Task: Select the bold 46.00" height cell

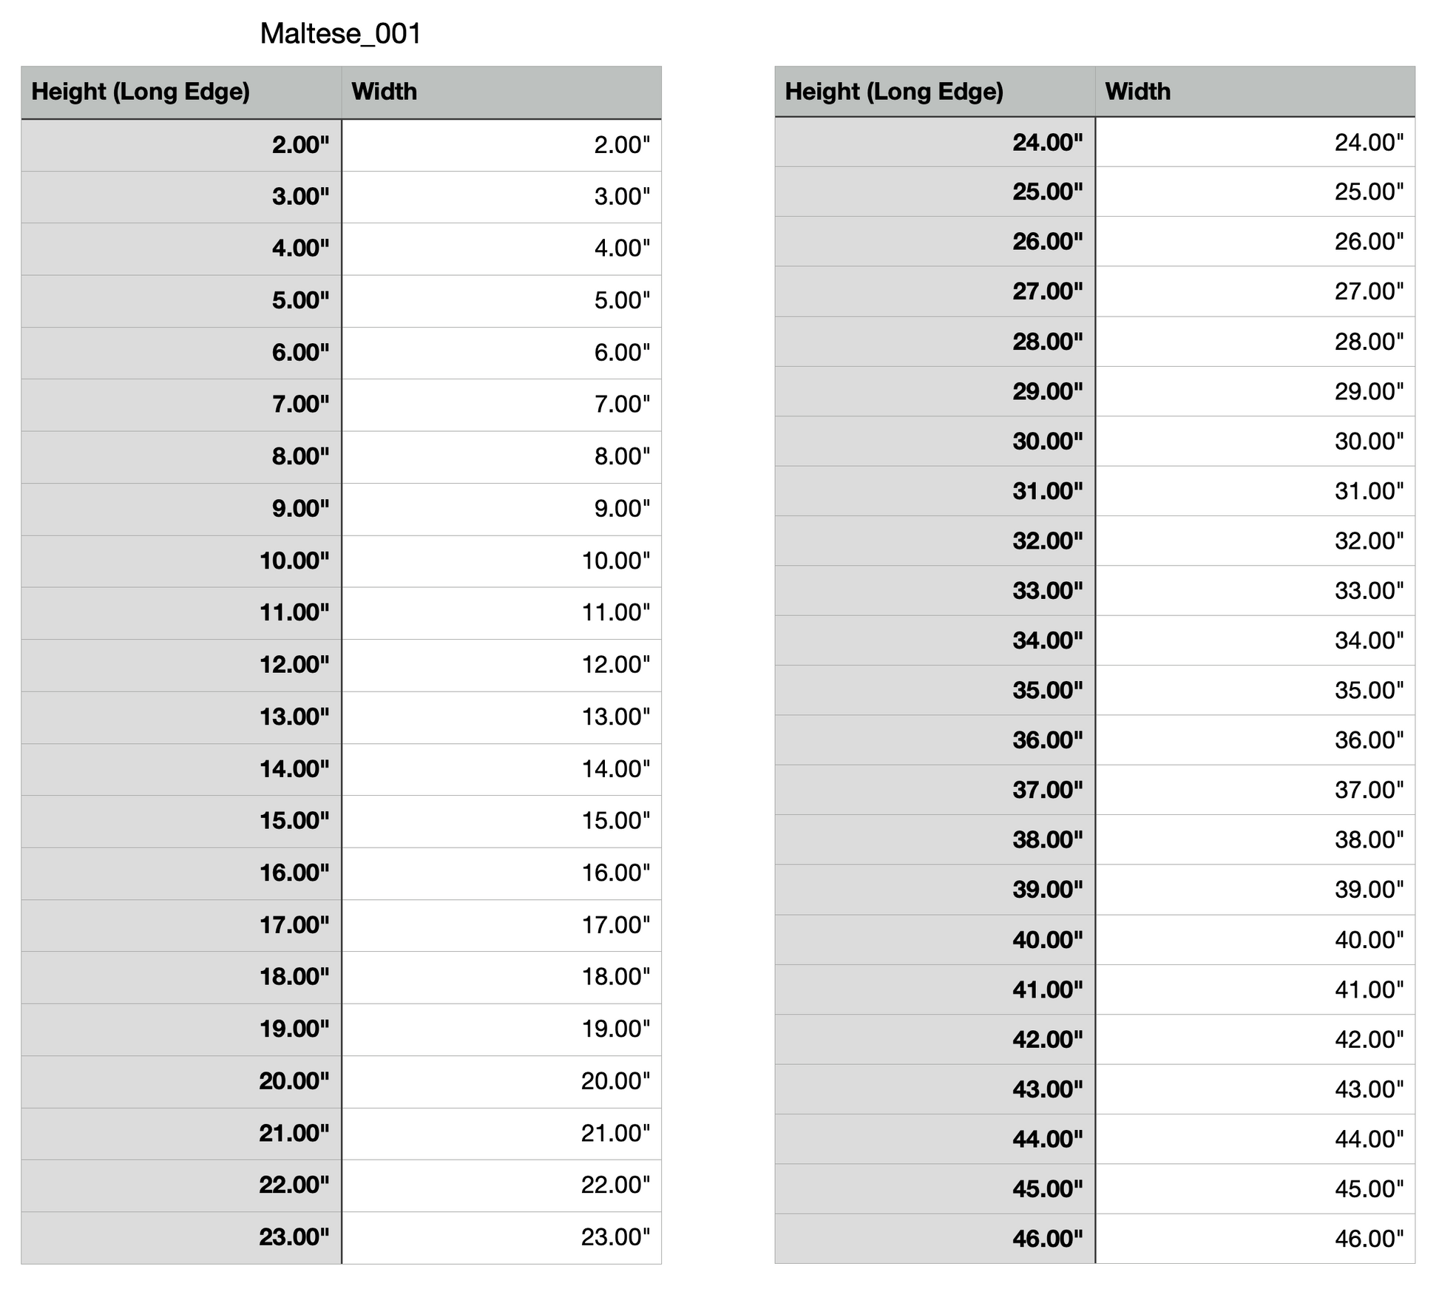Action: click(1047, 1239)
